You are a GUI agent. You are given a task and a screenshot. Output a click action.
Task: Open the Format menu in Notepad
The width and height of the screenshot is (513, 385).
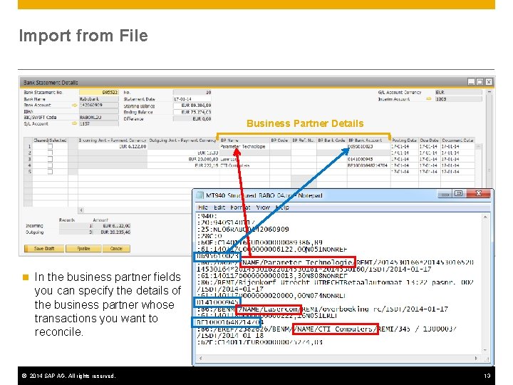coord(240,207)
